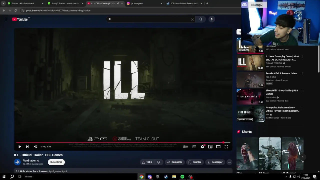Expand the tab search dropdown
The height and width of the screenshot is (180, 320).
click(3, 3)
